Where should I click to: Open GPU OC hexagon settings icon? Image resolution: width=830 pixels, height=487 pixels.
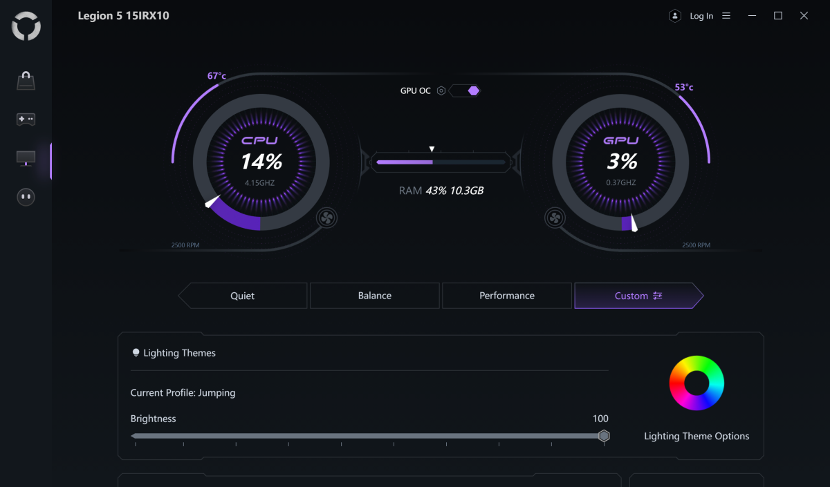pos(441,90)
